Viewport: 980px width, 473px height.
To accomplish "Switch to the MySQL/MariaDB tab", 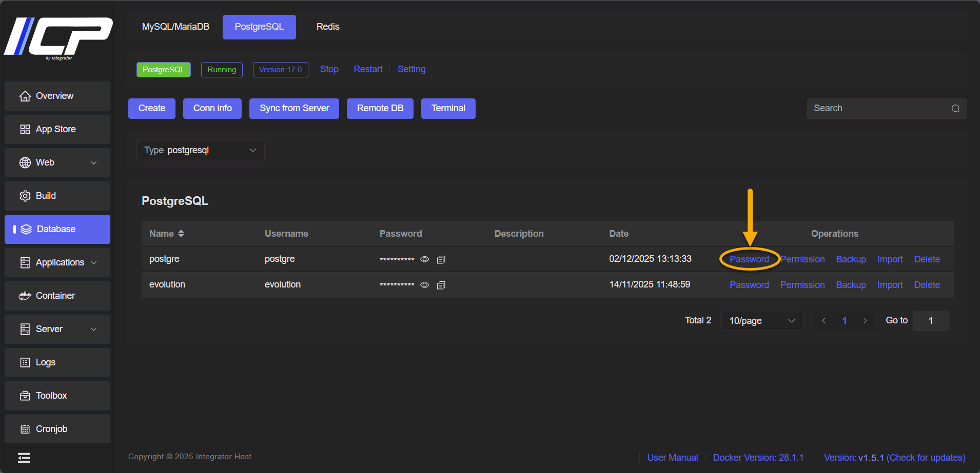I will (175, 27).
